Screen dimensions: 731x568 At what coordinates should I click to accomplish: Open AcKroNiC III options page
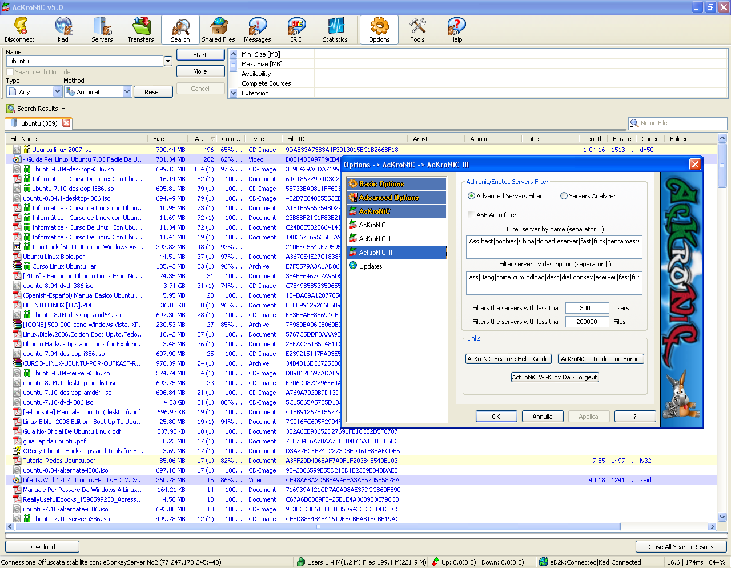396,253
